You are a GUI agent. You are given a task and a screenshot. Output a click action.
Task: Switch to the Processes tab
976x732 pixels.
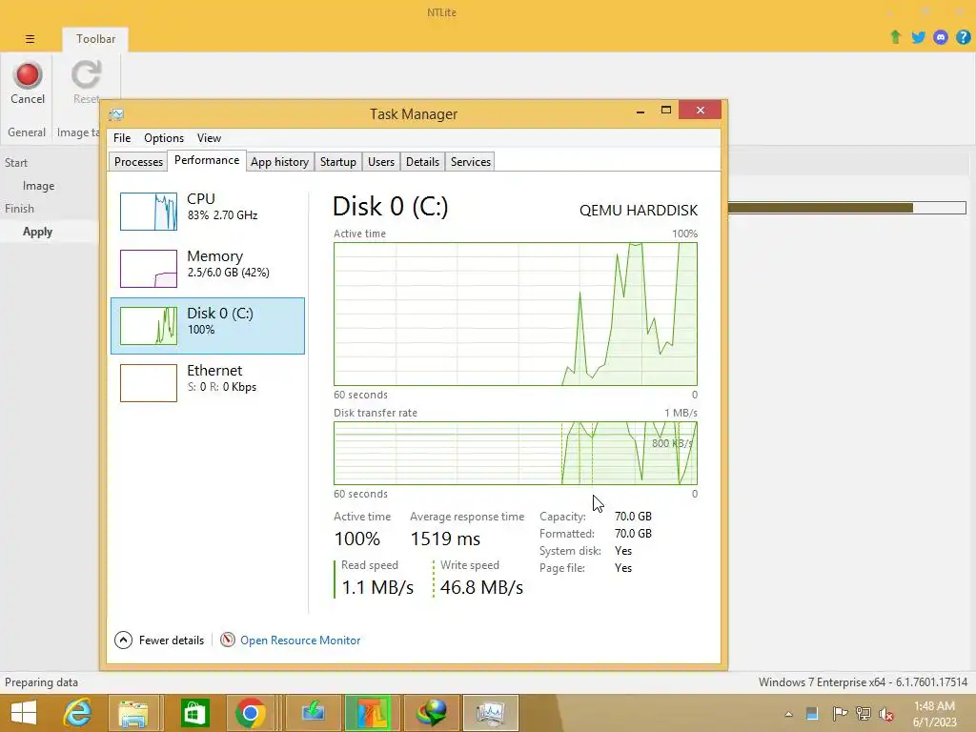pyautogui.click(x=138, y=162)
